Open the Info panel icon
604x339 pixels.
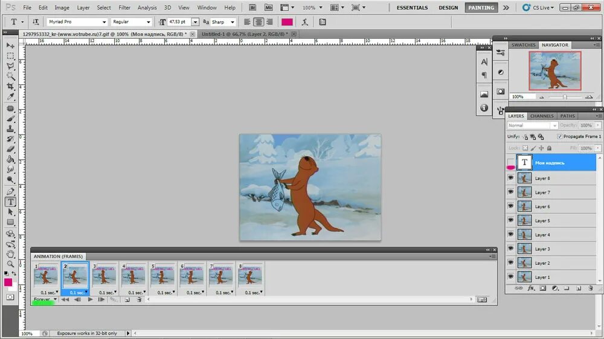pos(484,108)
